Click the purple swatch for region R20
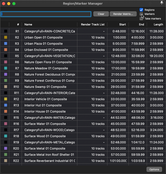This screenshot has height=174, width=166. click(6, 149)
